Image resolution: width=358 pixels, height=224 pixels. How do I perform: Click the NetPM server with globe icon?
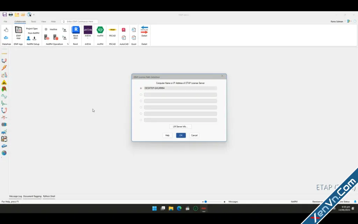[x=46, y=37]
